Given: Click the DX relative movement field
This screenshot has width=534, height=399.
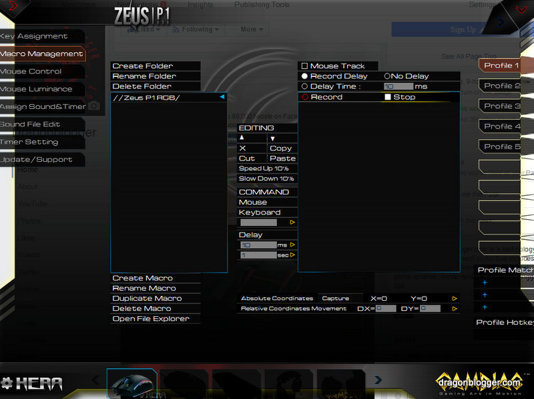Looking at the screenshot, I should (386, 309).
